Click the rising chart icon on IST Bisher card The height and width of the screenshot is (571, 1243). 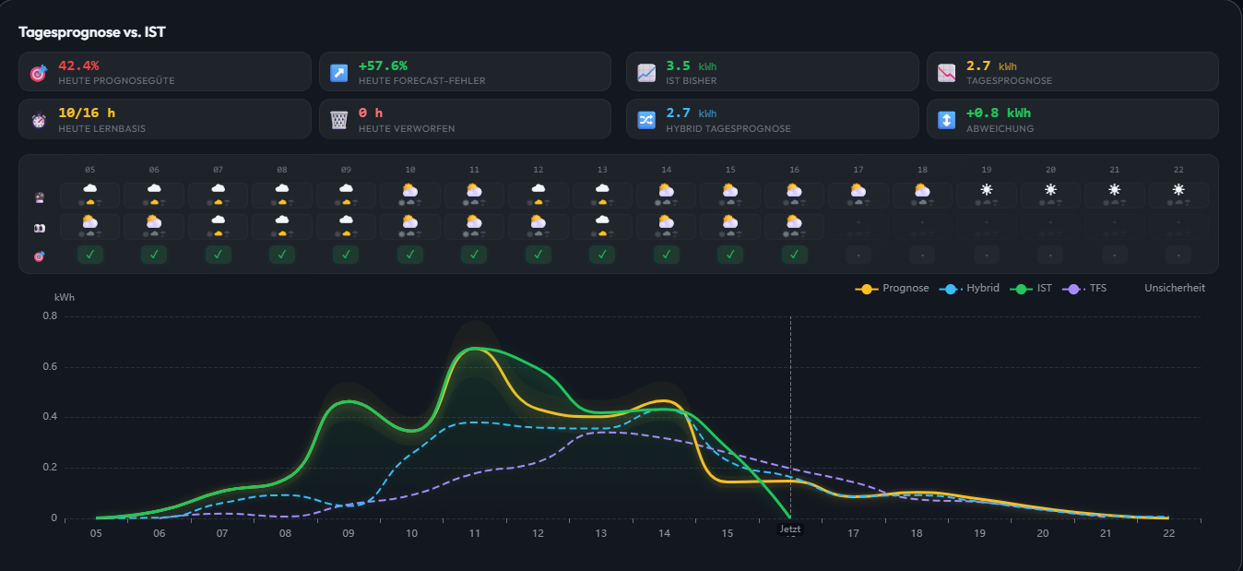646,72
